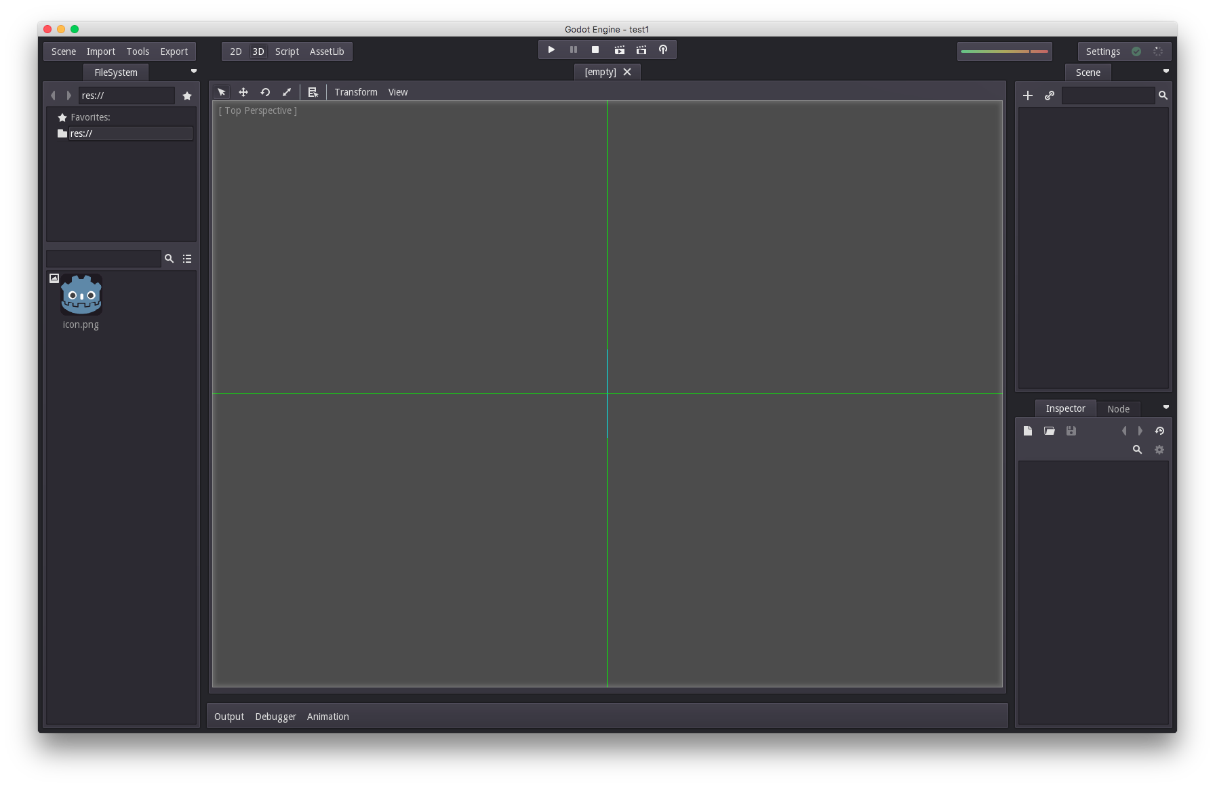Select the Select Mode arrow tool
The width and height of the screenshot is (1215, 787).
[222, 92]
